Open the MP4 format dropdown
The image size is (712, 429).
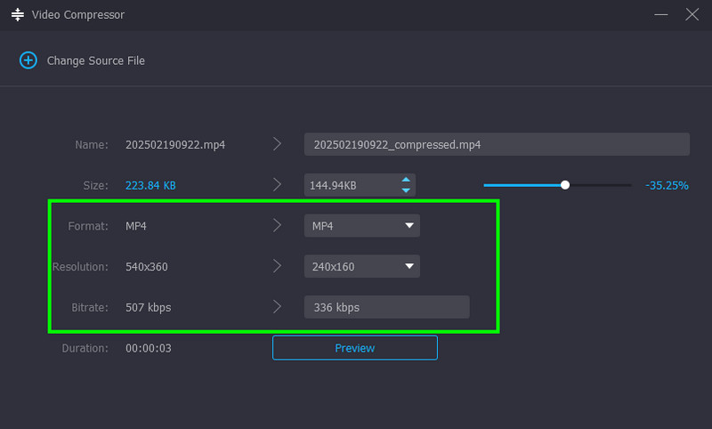pyautogui.click(x=362, y=225)
